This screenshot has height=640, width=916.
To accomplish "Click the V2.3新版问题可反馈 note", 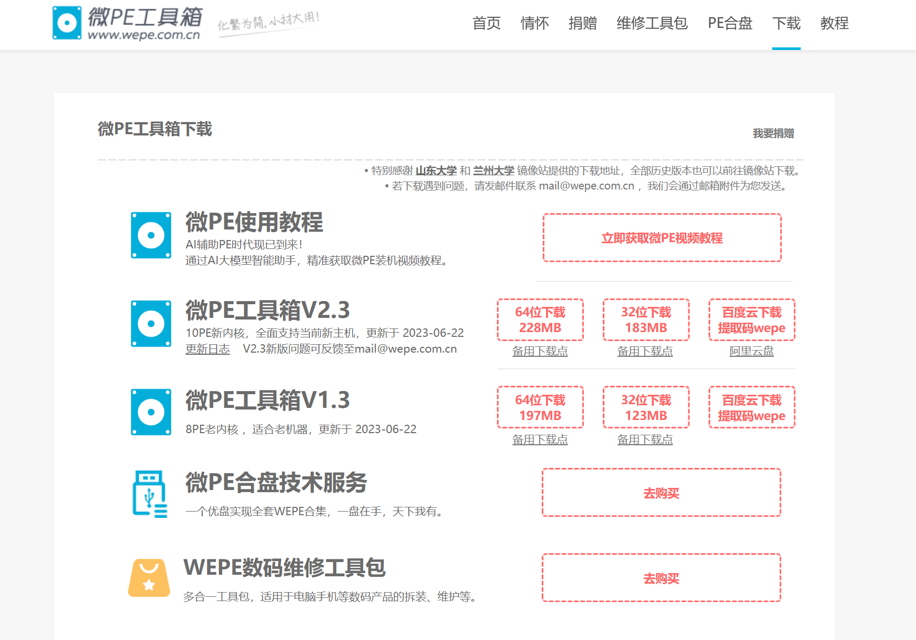I will pyautogui.click(x=350, y=349).
